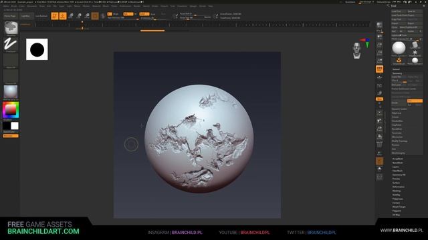This screenshot has height=240, width=428.
Task: Open the Texture Off slot
Action: pos(11,77)
